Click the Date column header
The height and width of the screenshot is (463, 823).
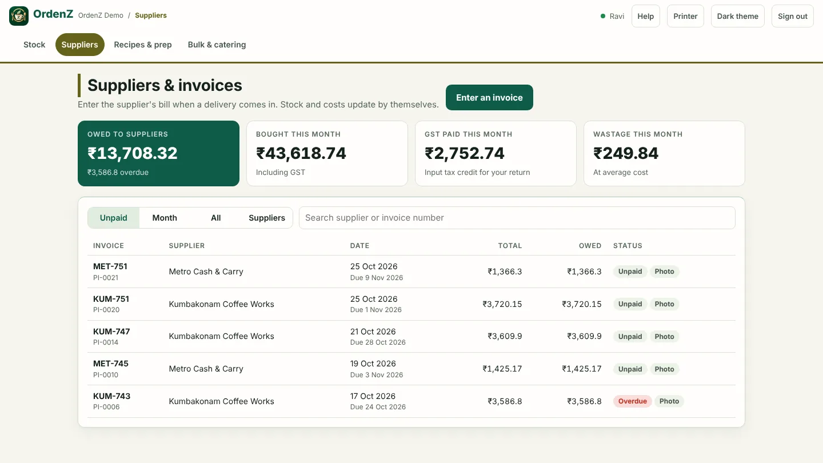point(359,246)
